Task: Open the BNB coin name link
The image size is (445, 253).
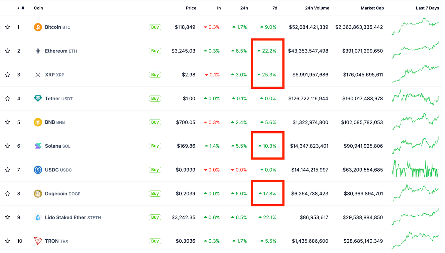Action: click(x=55, y=122)
